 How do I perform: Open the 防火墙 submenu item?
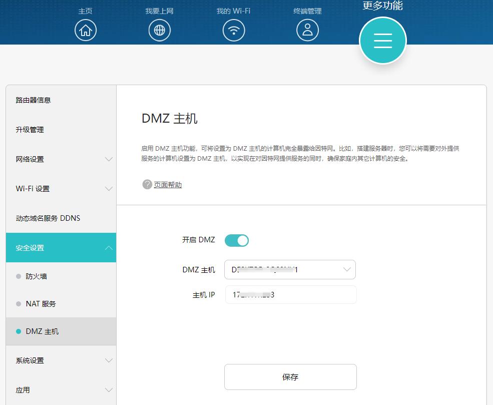(37, 276)
